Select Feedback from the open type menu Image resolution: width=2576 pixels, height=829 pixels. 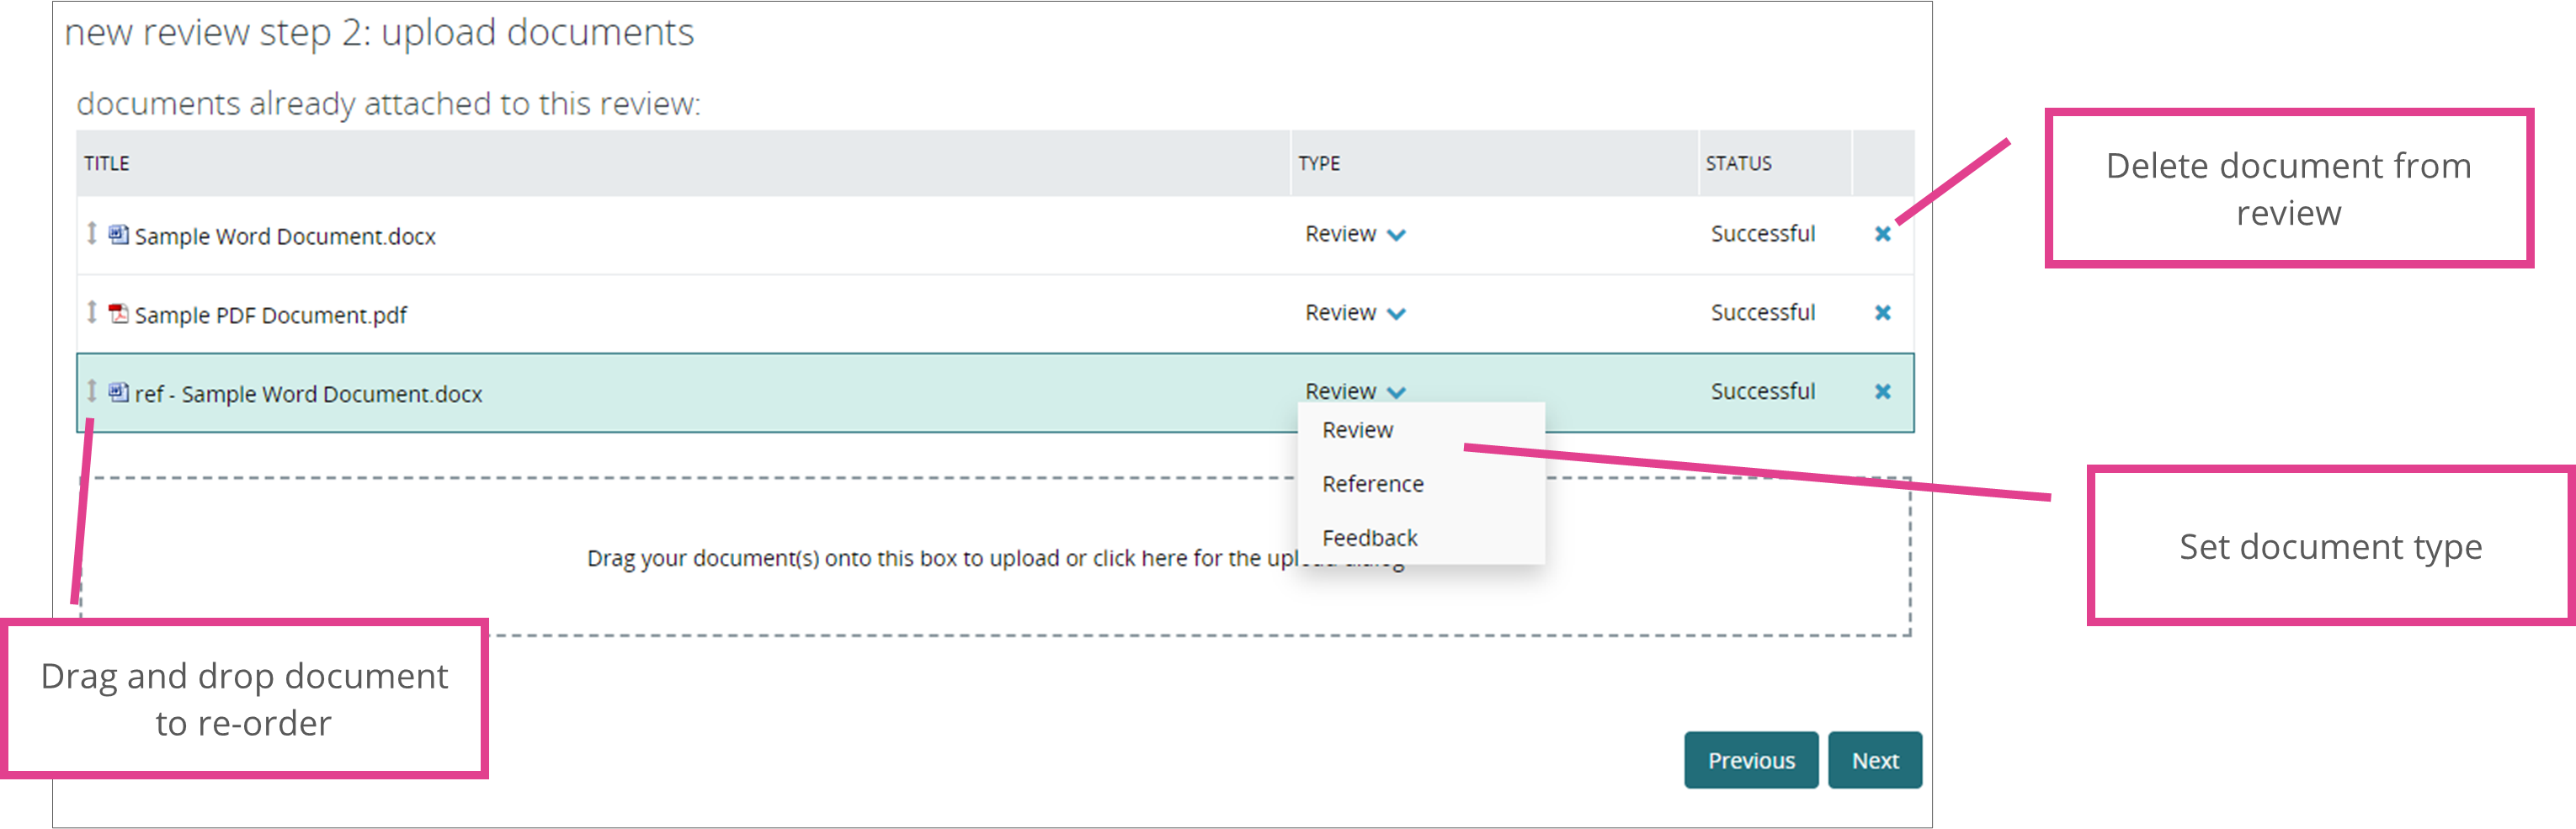[x=1370, y=538]
